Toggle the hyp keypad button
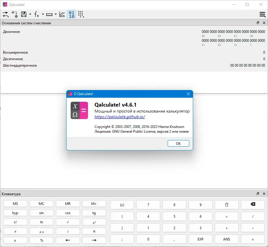The image size is (268, 247). click(x=15, y=213)
